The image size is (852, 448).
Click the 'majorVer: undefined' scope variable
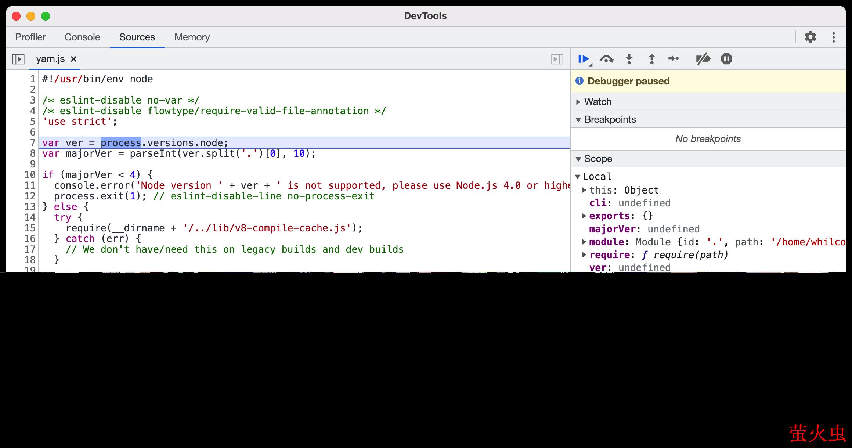pos(645,229)
